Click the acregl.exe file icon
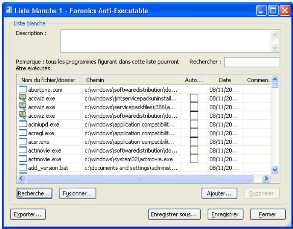The height and width of the screenshot is (229, 293). pos(23,133)
